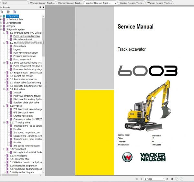This screenshot has height=182, width=194.
Task: Close the active Wacker Neuson tab
Action: pos(115,3)
